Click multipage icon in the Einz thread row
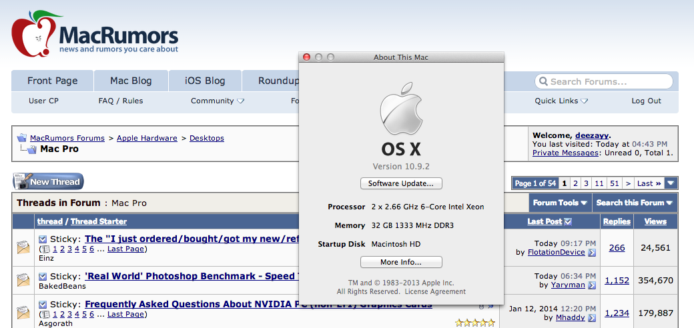The width and height of the screenshot is (694, 328). [x=46, y=249]
